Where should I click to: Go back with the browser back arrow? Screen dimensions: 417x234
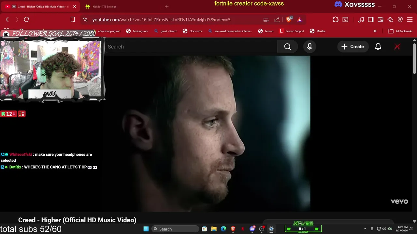point(7,19)
